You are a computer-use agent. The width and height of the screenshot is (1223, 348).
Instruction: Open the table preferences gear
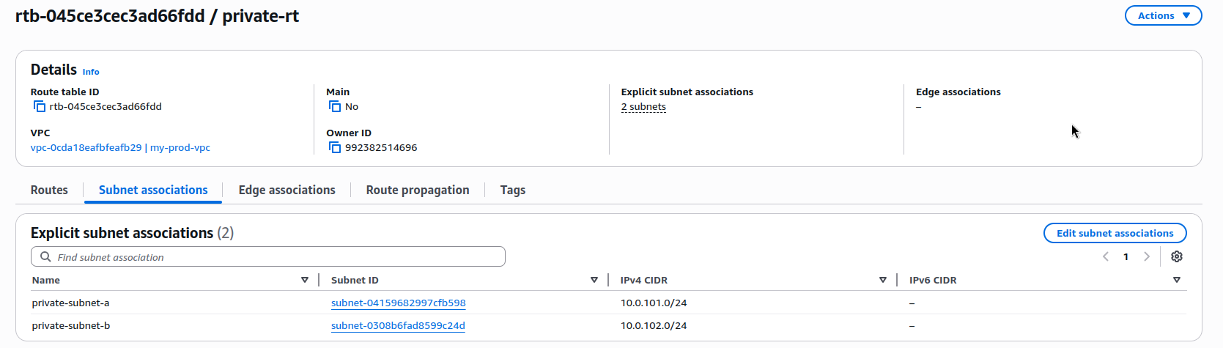click(x=1177, y=256)
